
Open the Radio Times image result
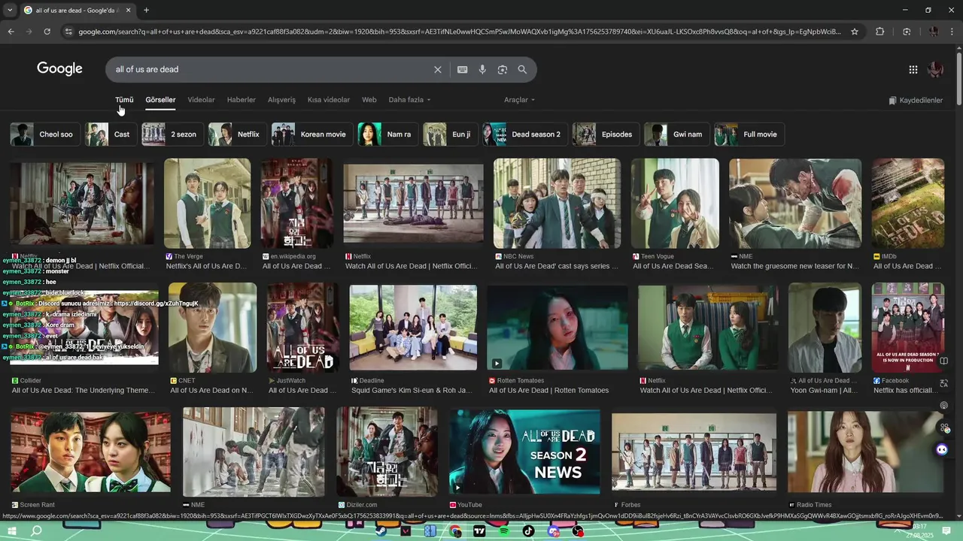(x=865, y=451)
